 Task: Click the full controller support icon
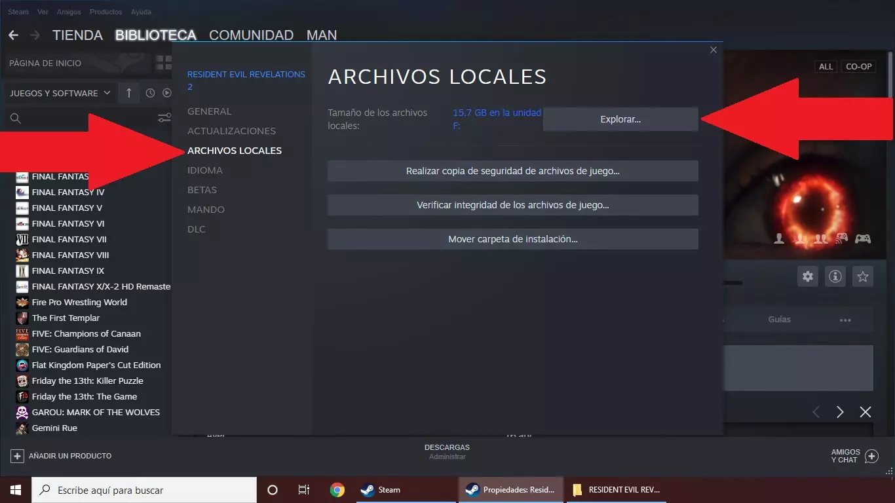(863, 238)
